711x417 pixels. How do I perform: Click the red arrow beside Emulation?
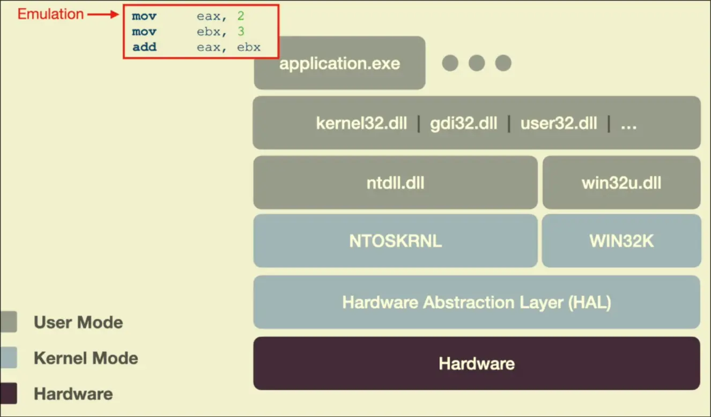(103, 14)
